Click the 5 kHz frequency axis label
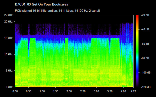The width and height of the screenshot is (156, 97). coord(9,71)
